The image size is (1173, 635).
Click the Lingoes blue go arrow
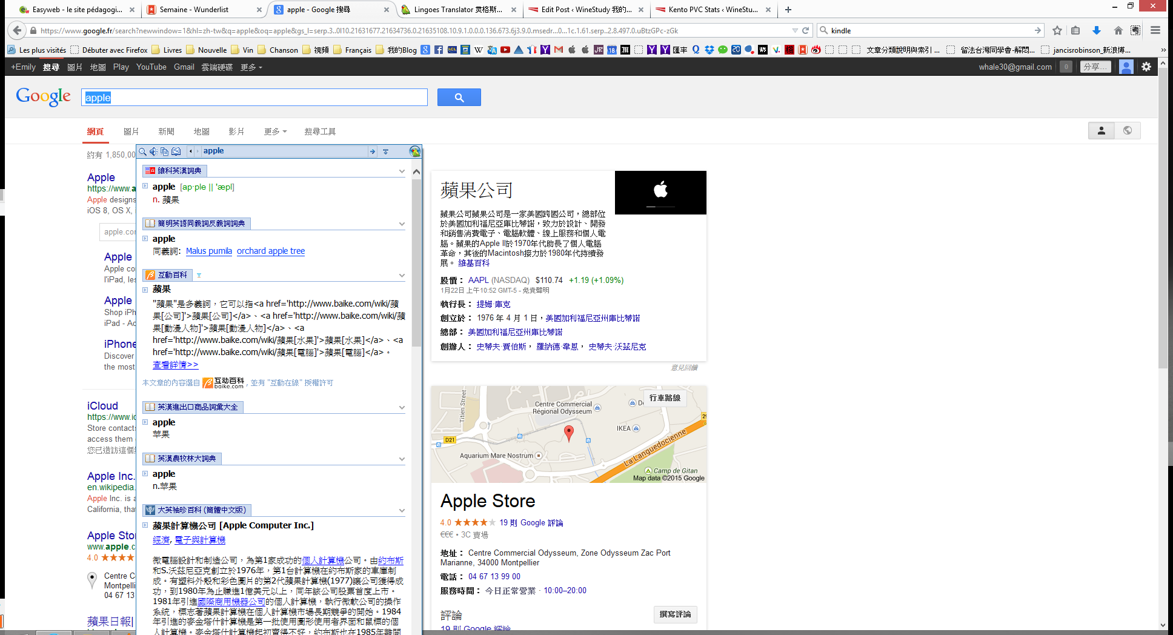click(372, 151)
